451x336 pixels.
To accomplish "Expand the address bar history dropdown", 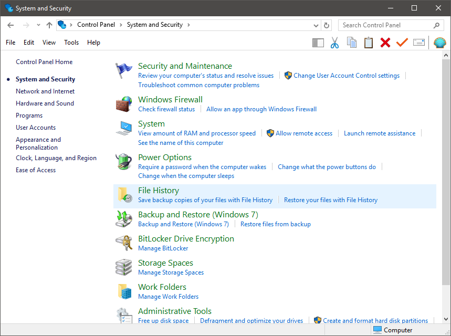I will click(316, 26).
